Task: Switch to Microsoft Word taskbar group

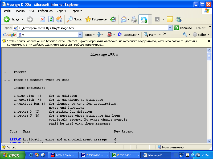Action: (x=94, y=155)
